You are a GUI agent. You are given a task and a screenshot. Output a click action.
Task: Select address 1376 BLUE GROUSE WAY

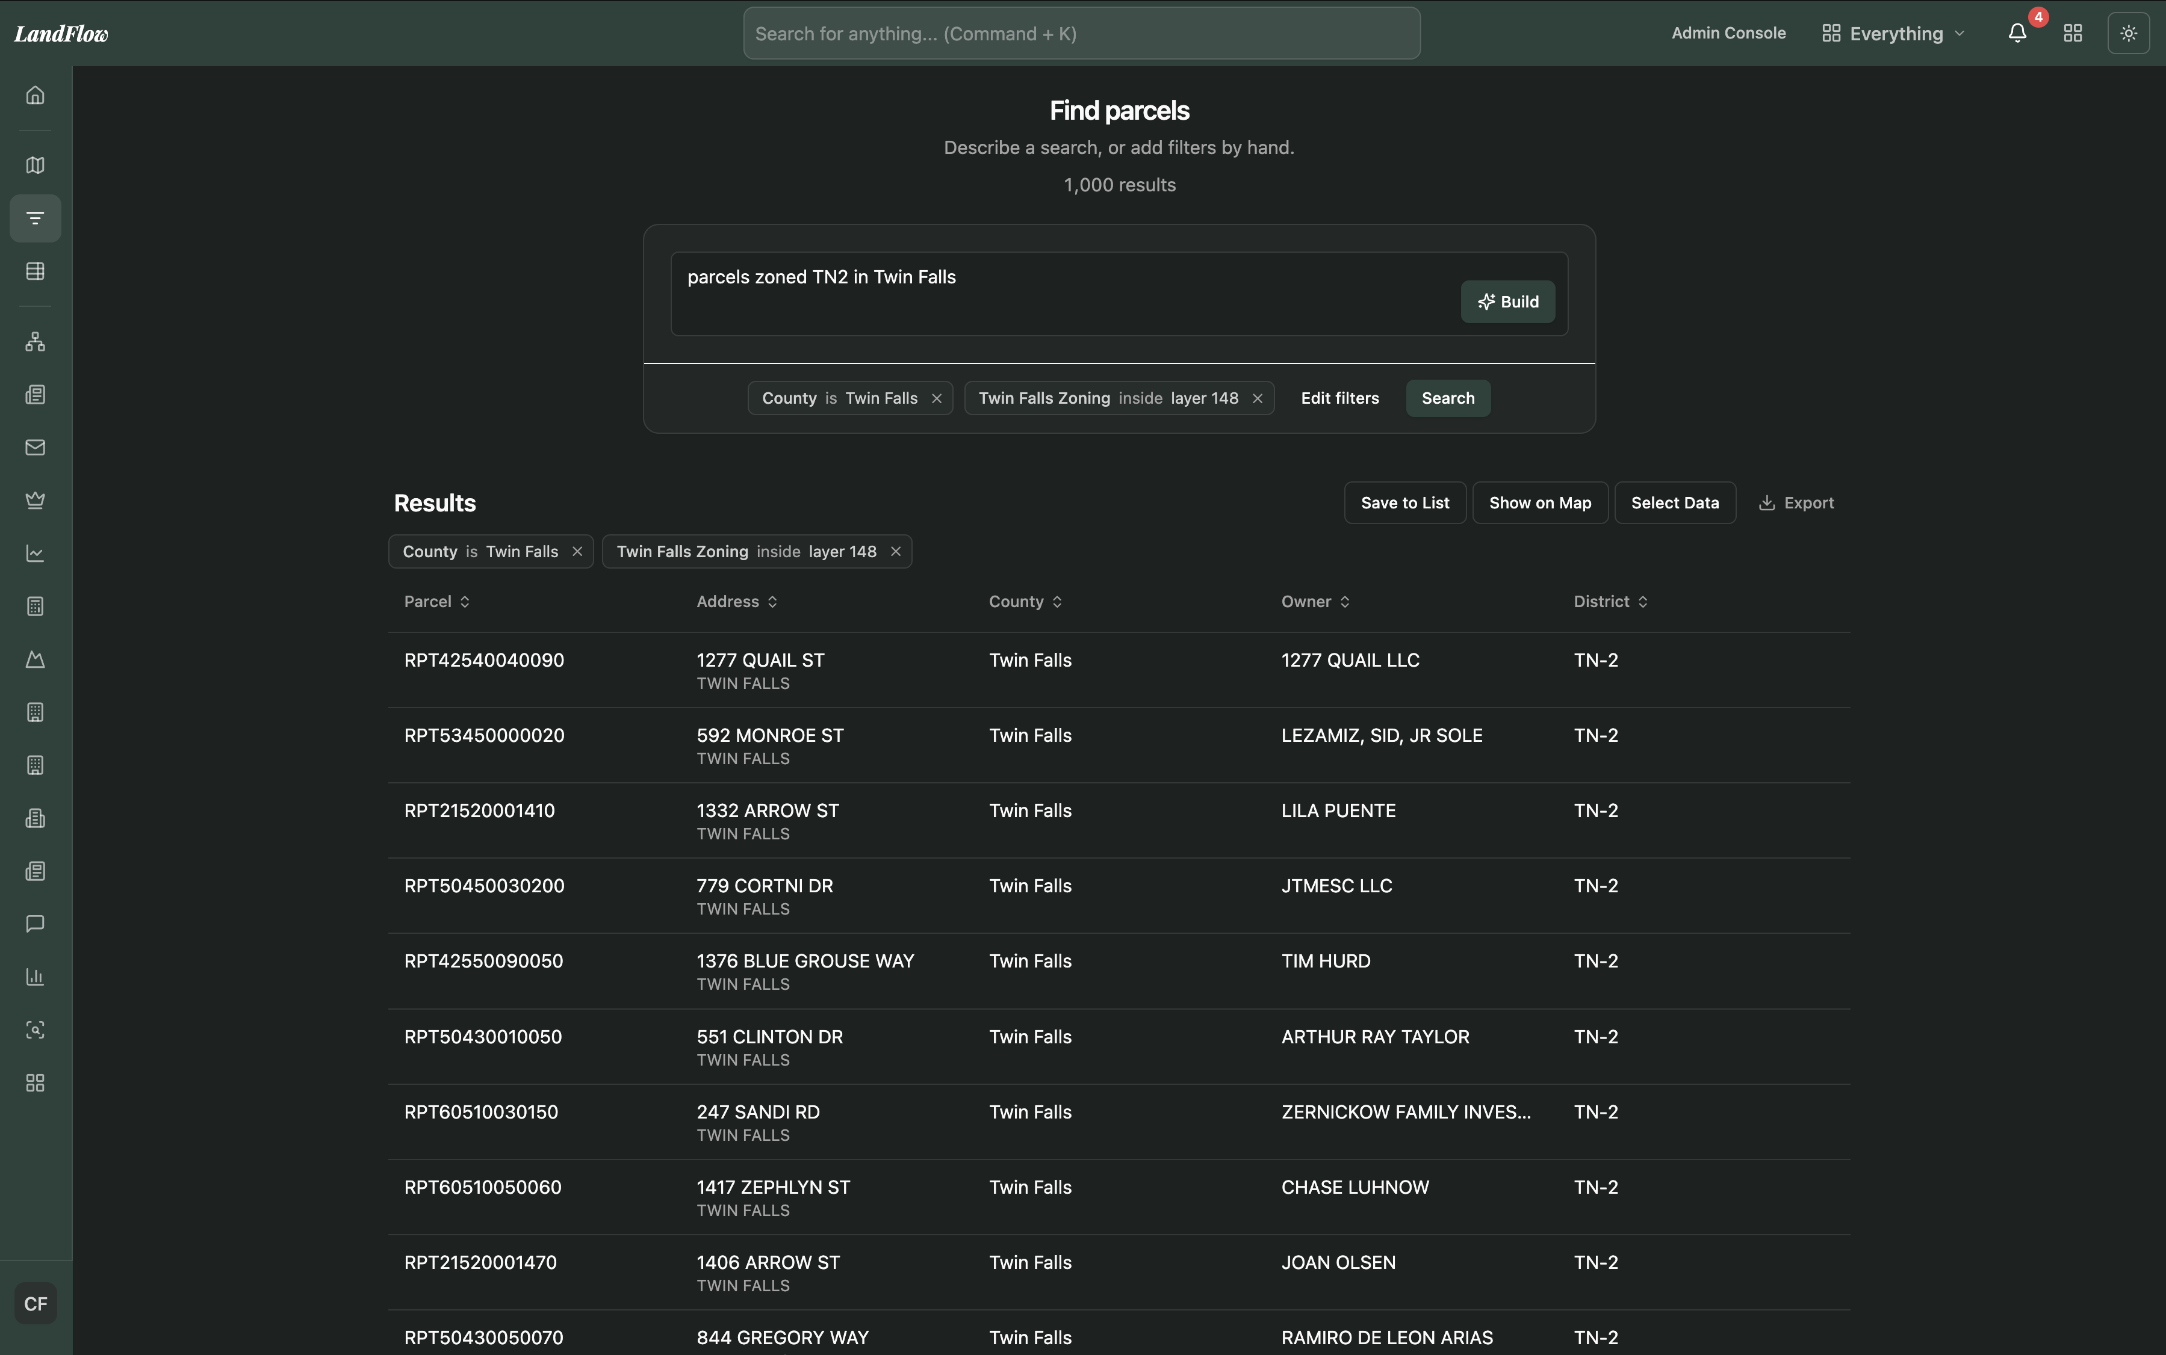pyautogui.click(x=805, y=961)
